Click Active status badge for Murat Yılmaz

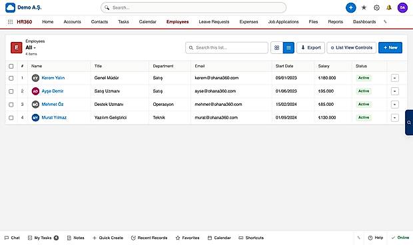pyautogui.click(x=364, y=117)
